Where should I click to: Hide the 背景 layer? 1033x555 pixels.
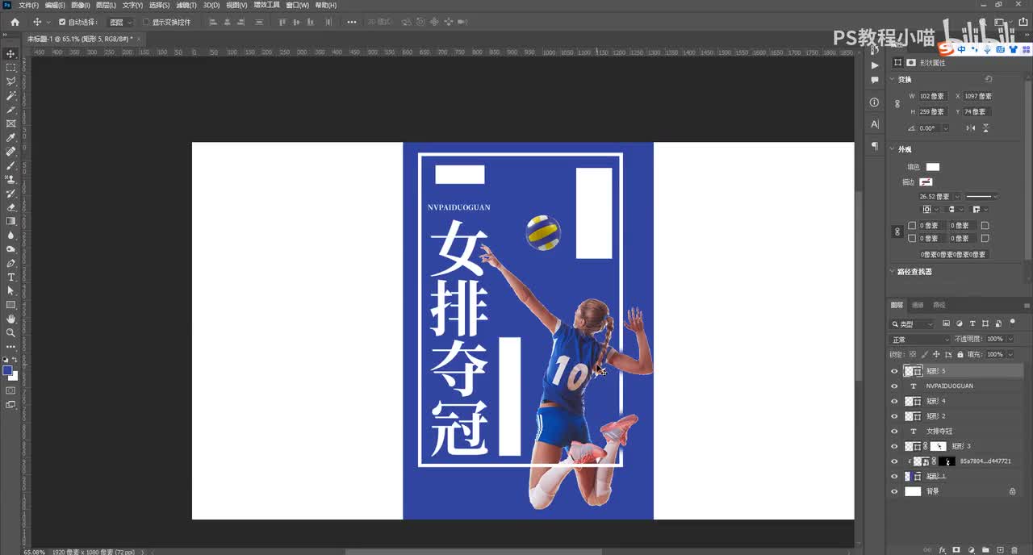pos(894,491)
